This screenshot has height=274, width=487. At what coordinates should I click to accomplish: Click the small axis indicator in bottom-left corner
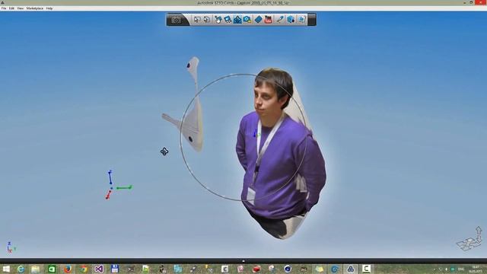point(11,247)
